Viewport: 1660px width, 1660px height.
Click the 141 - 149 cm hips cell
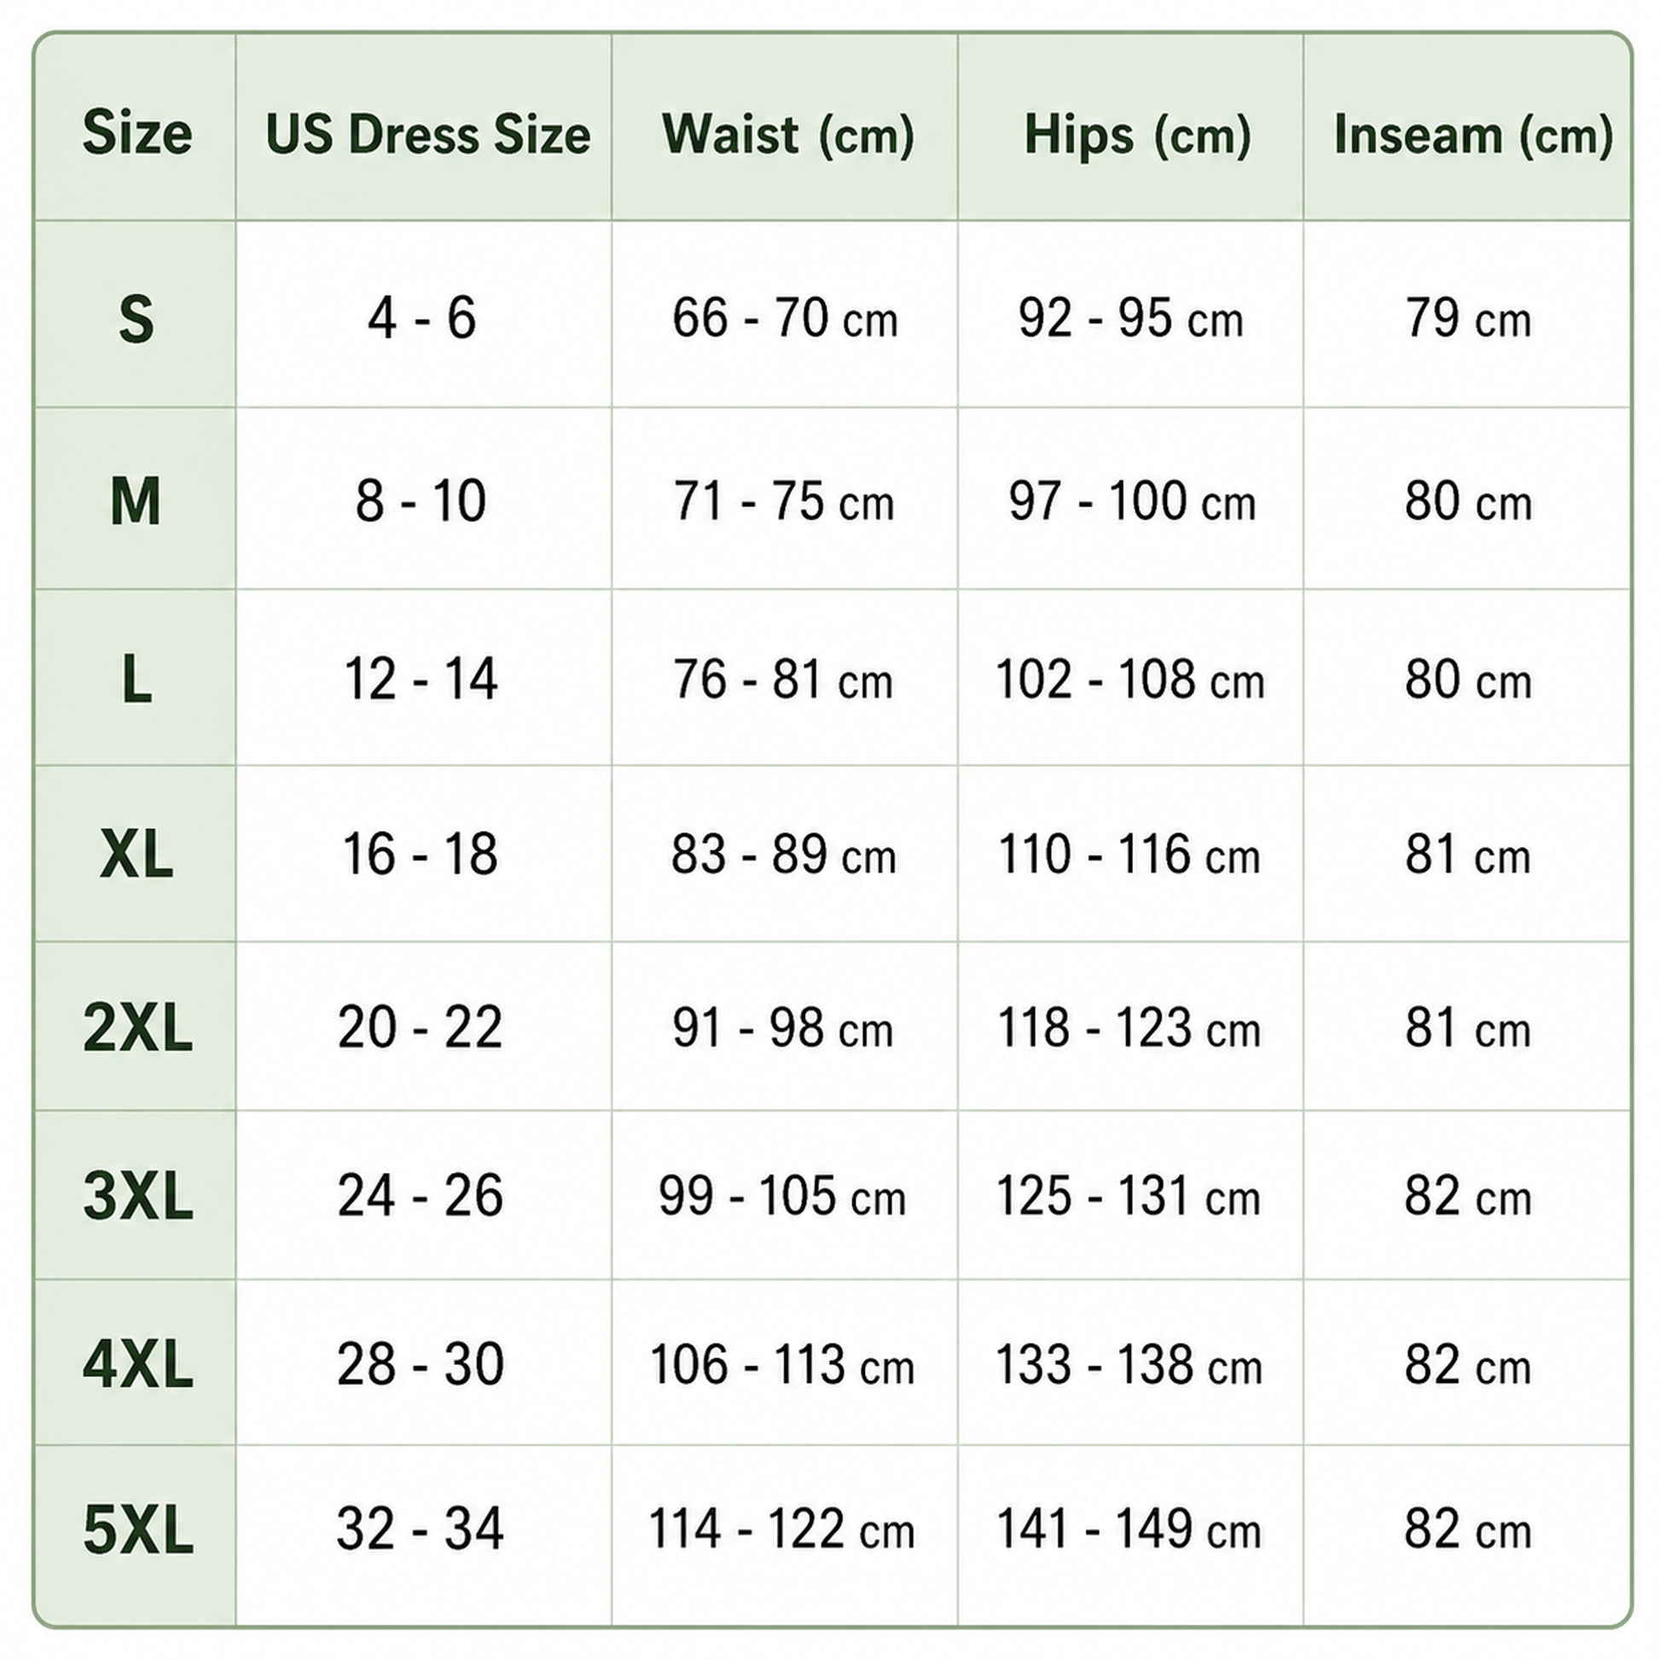[x=1129, y=1530]
